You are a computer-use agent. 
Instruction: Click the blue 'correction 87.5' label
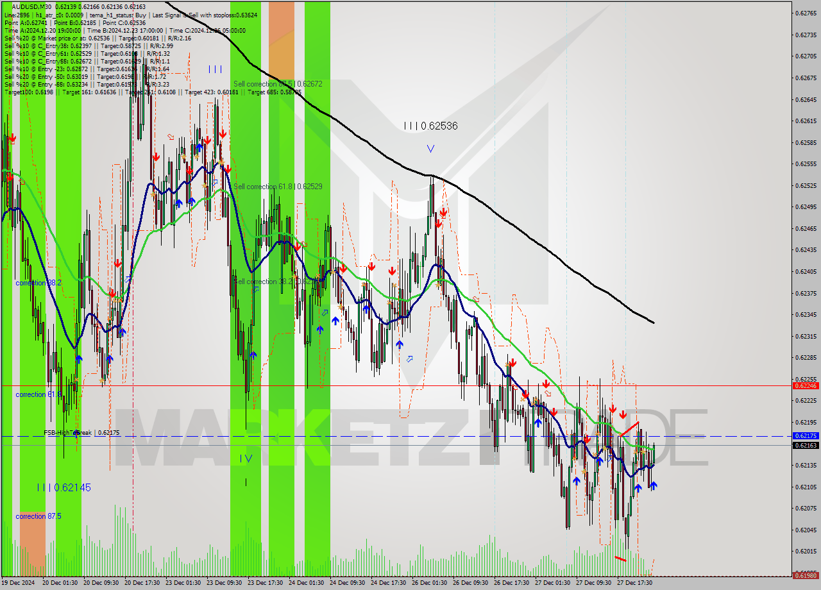point(38,516)
